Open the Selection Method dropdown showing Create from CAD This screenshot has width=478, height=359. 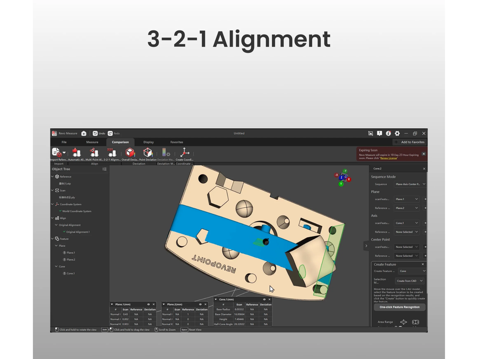point(410,281)
